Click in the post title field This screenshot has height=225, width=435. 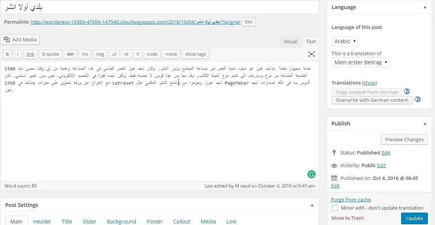pyautogui.click(x=160, y=7)
